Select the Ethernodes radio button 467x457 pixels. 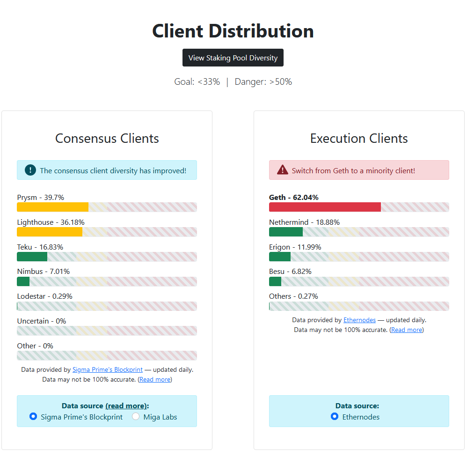tap(335, 416)
